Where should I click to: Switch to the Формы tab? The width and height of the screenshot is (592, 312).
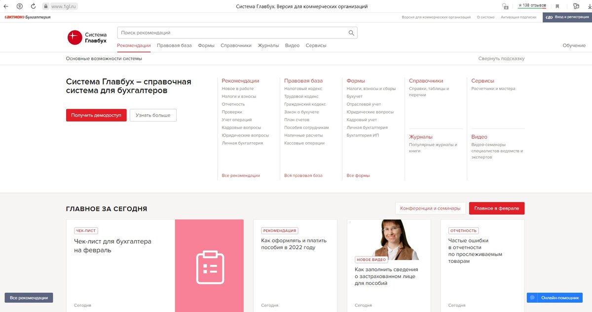pos(206,45)
